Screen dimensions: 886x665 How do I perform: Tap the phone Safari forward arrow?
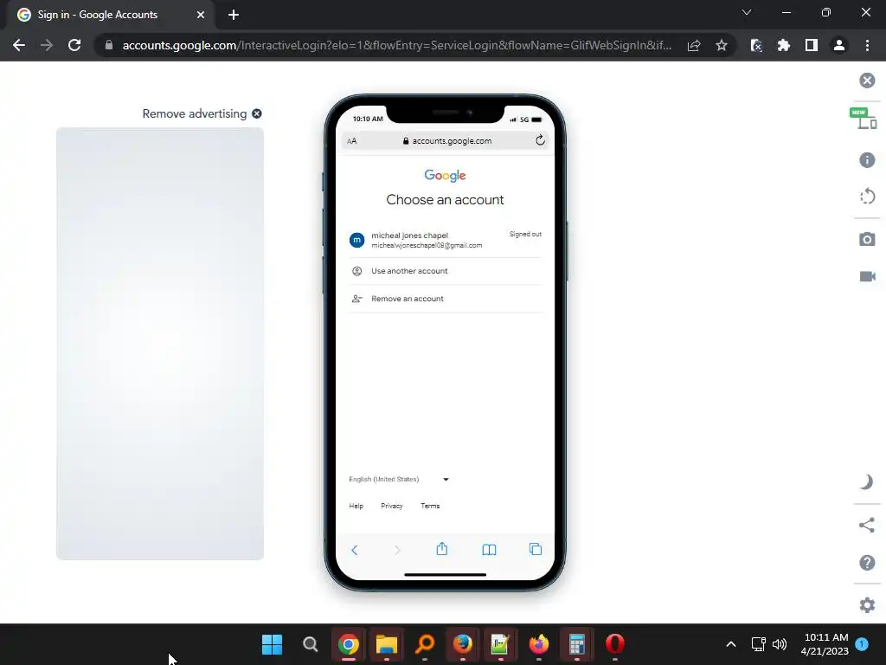pyautogui.click(x=397, y=550)
